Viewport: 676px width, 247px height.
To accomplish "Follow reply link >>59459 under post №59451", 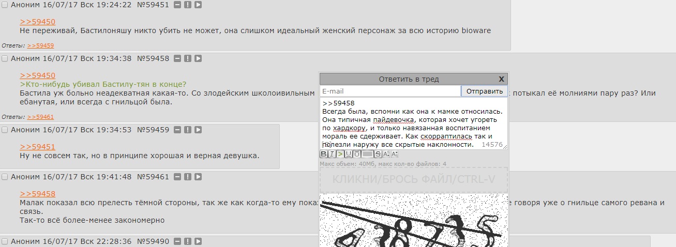I will pyautogui.click(x=40, y=45).
